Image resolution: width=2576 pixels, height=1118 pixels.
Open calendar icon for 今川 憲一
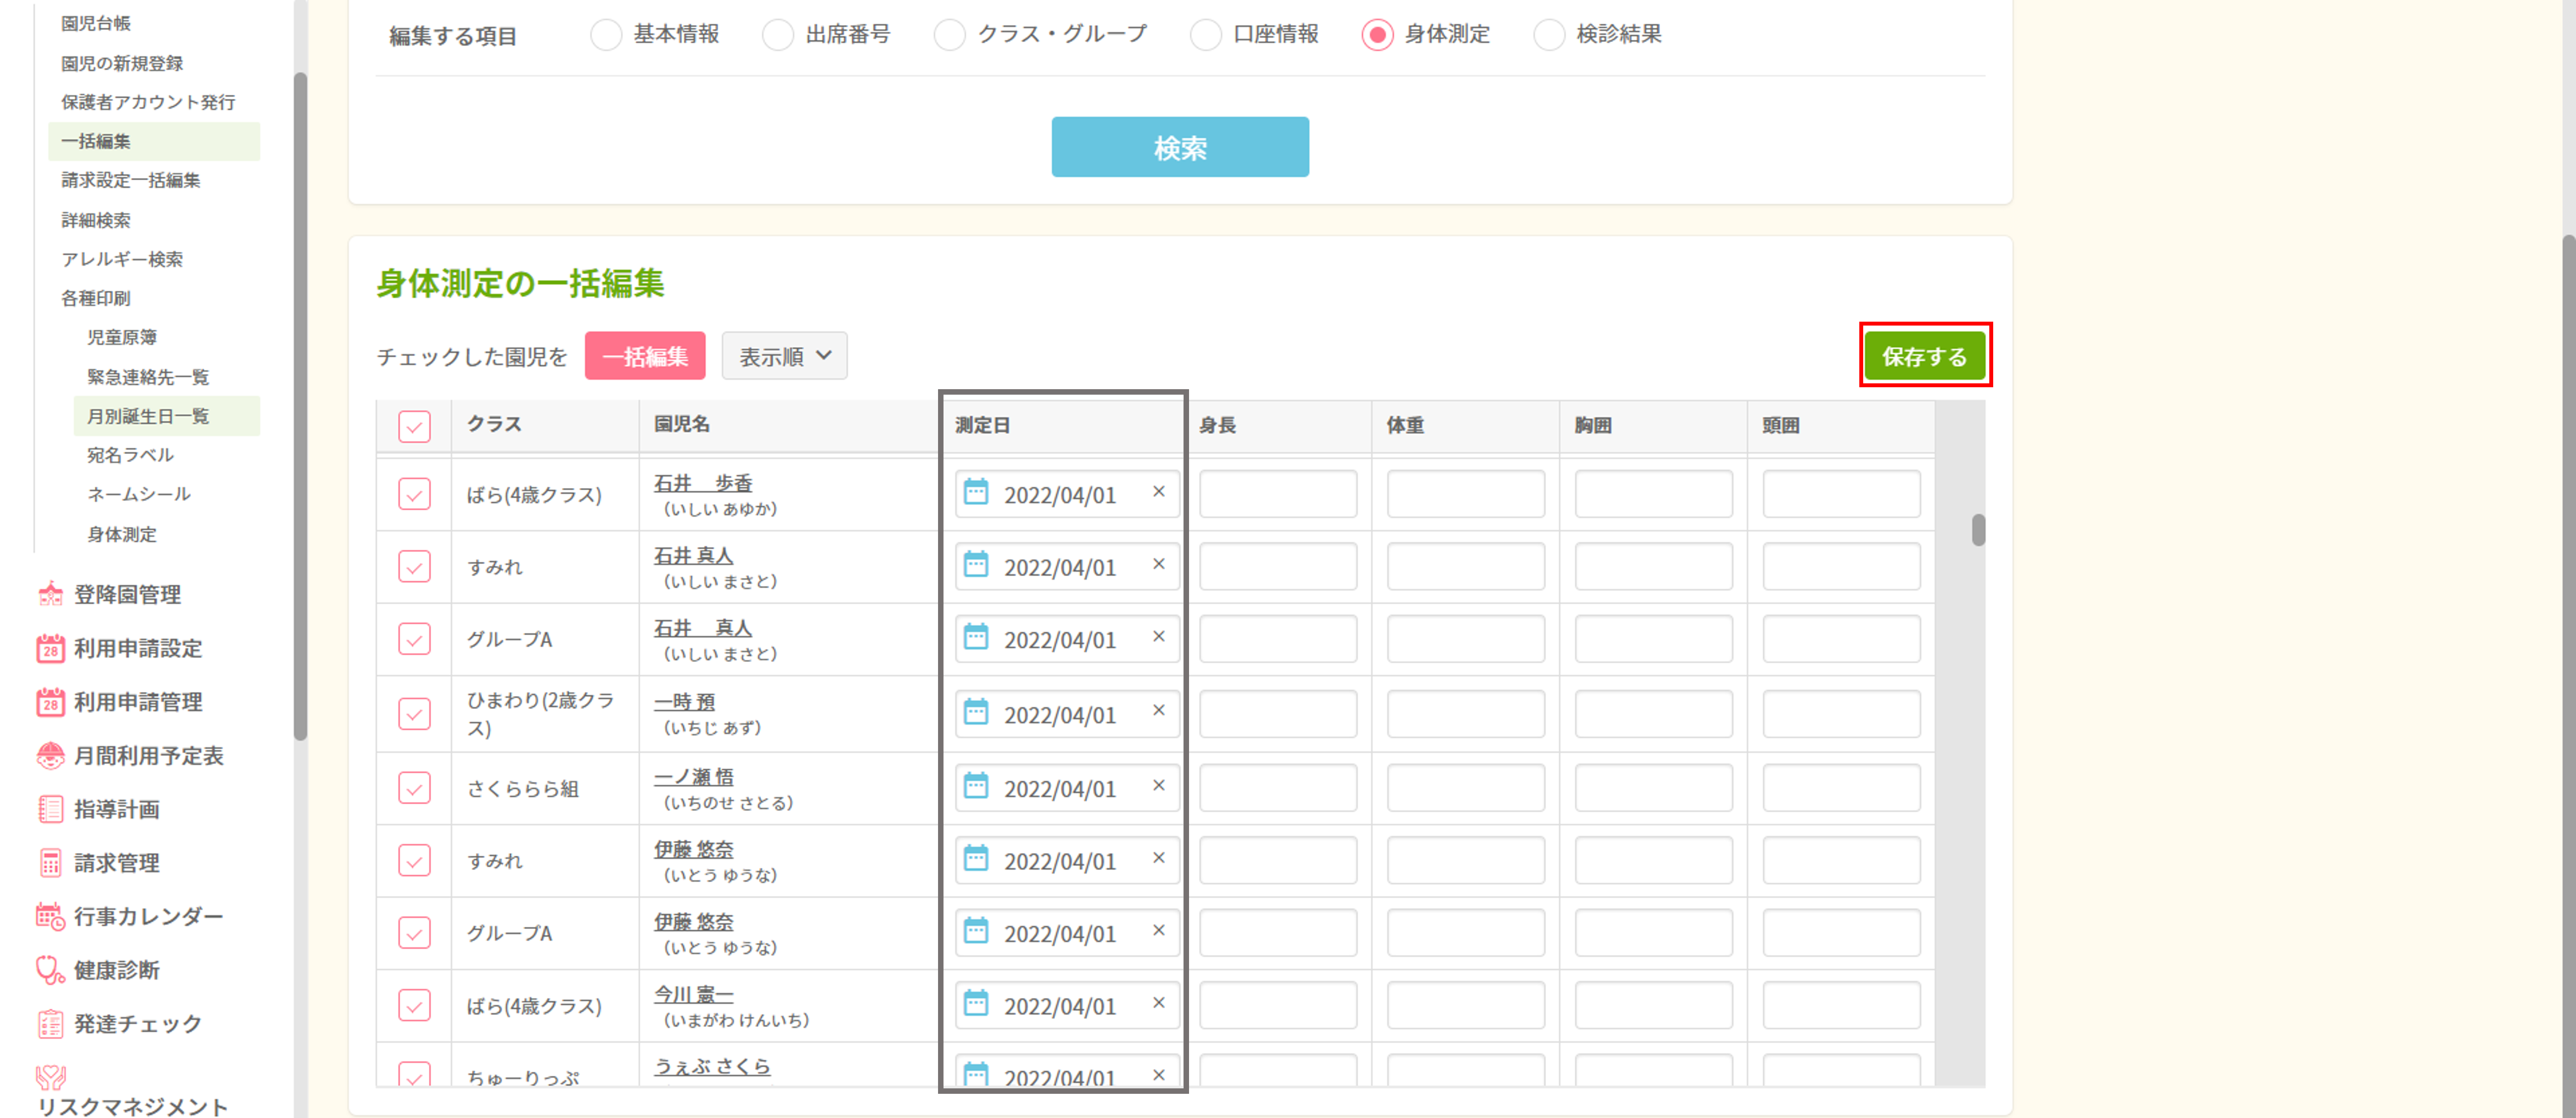coord(975,1003)
